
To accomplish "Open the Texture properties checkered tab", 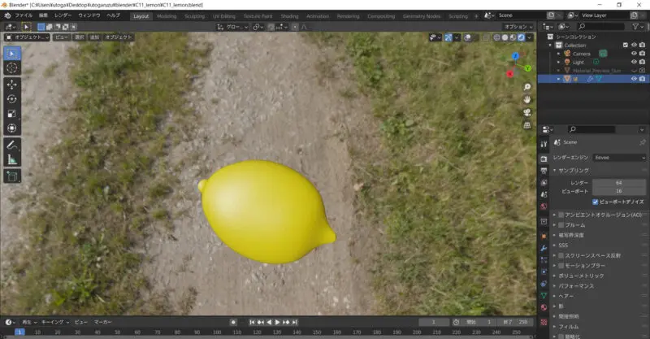I will [x=544, y=322].
